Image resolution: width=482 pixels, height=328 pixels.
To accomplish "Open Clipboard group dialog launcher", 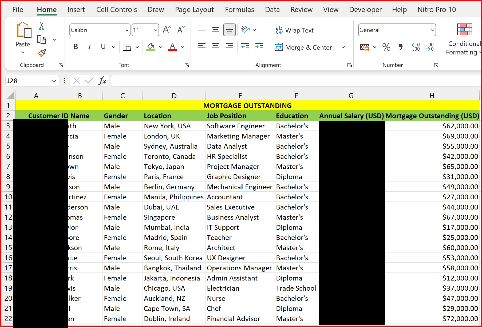I will 61,65.
